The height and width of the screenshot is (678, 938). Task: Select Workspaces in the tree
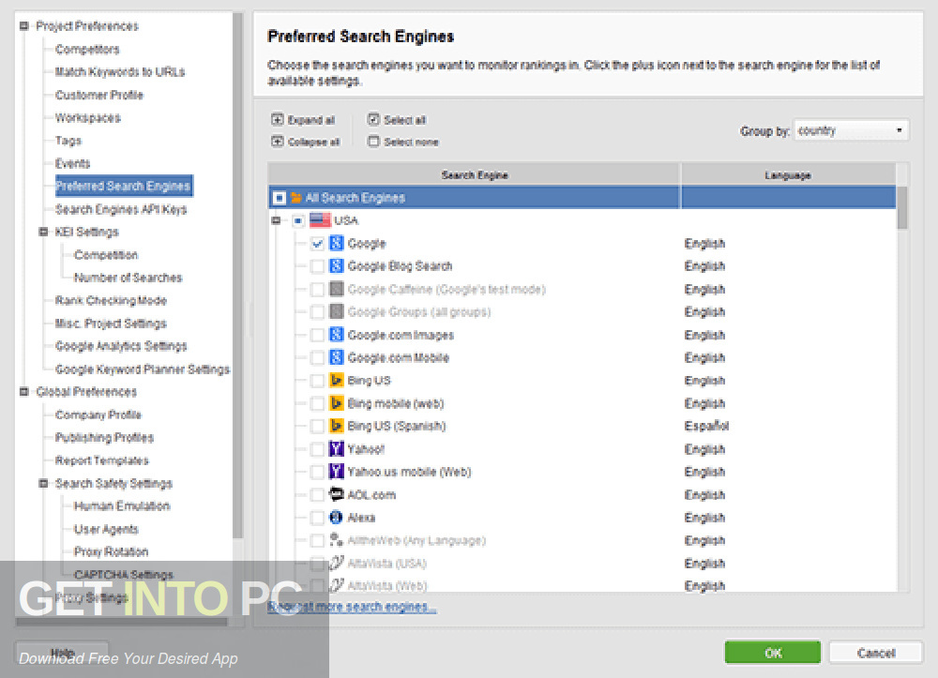[88, 117]
